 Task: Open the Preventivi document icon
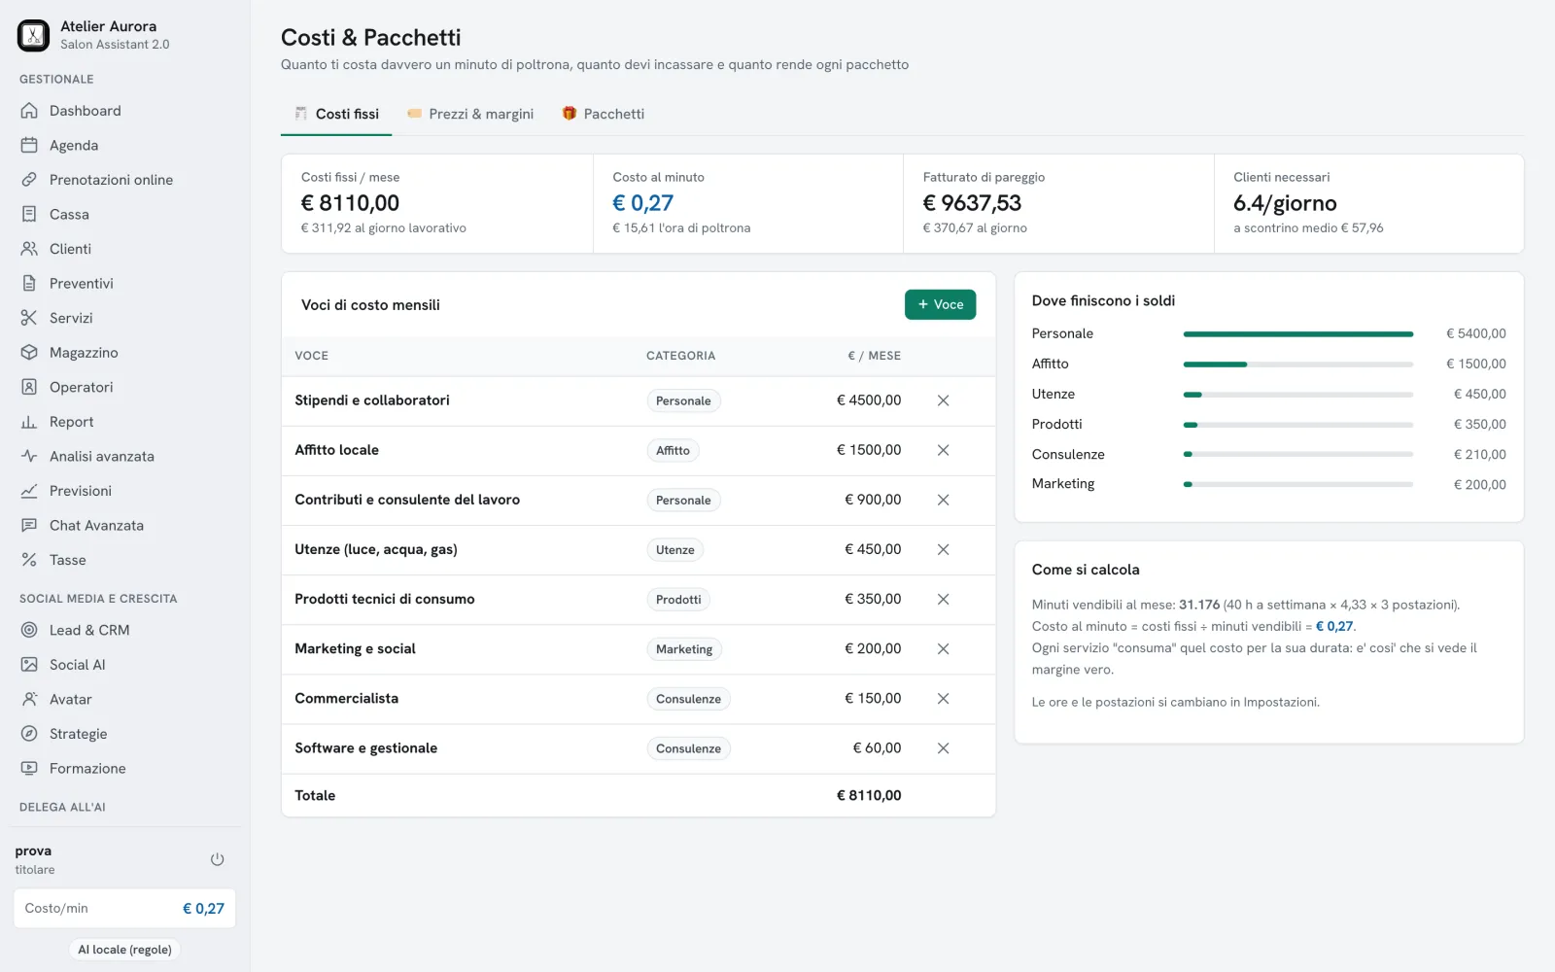29,283
